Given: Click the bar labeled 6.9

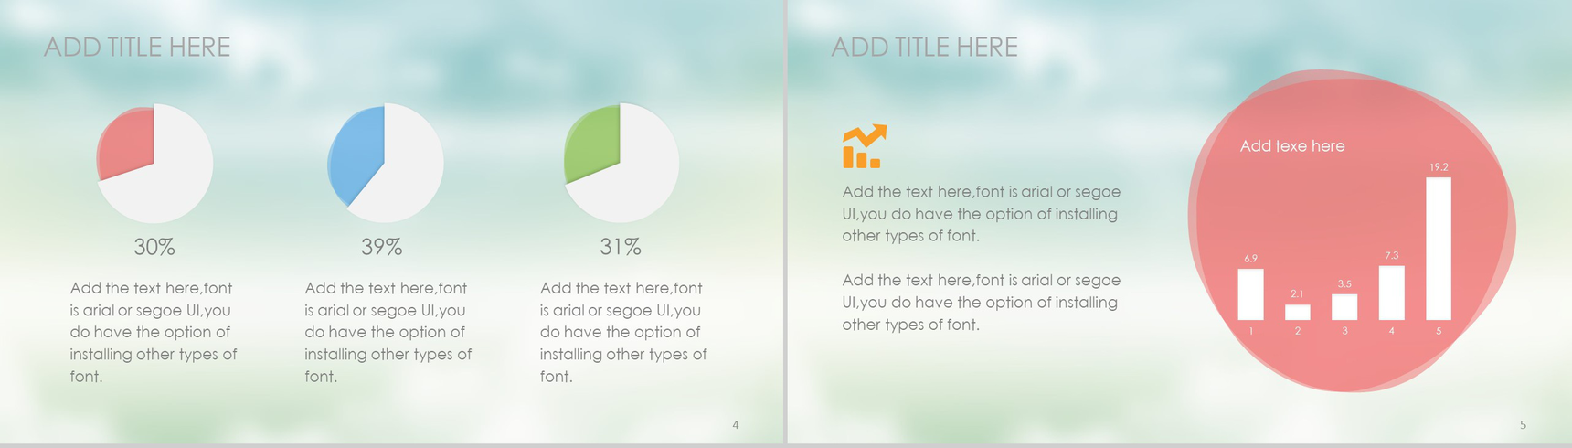Looking at the screenshot, I should tap(1250, 294).
